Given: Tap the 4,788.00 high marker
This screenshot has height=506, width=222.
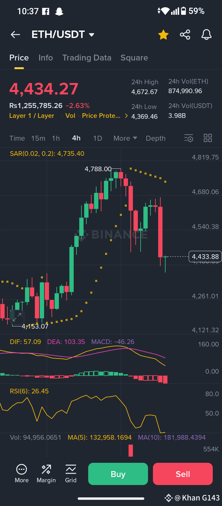Looking at the screenshot, I should (98, 169).
